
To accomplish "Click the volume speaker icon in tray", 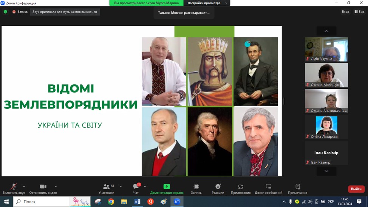I will tap(310, 202).
